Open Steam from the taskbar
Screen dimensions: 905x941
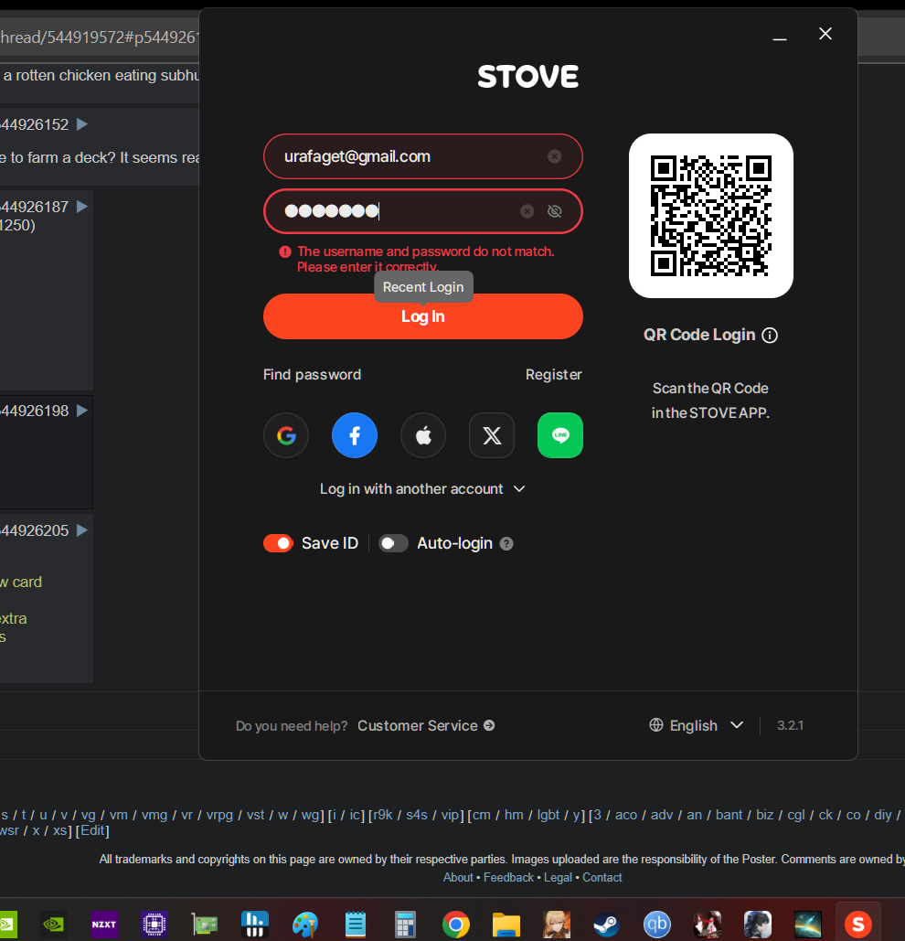[x=606, y=925]
